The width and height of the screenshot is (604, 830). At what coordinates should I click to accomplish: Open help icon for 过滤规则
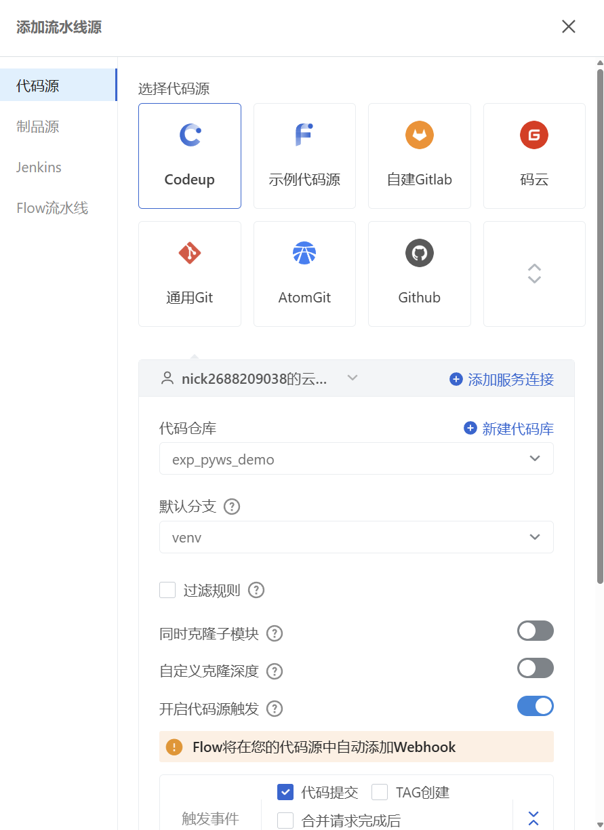pos(256,590)
